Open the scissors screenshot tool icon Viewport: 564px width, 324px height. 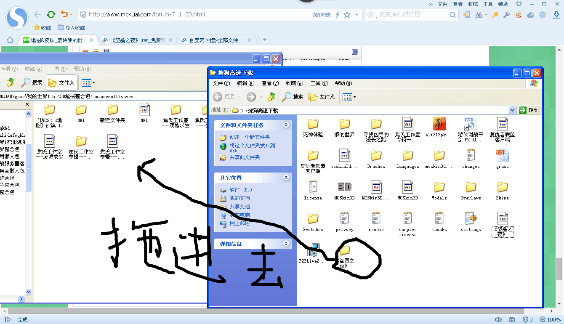(x=479, y=15)
